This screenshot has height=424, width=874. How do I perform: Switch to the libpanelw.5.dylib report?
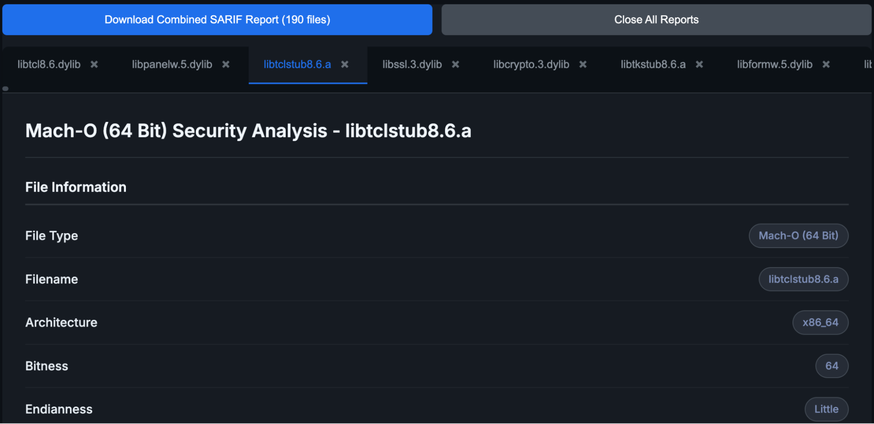[x=172, y=64]
